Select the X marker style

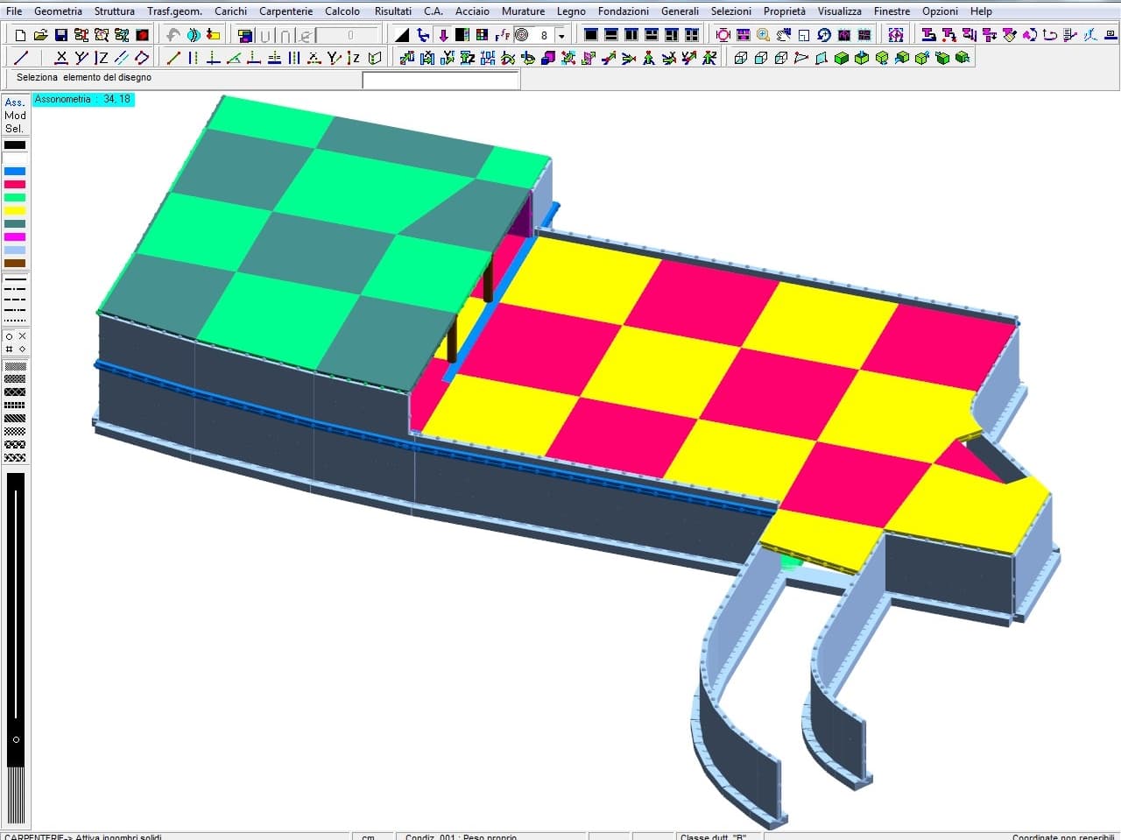pos(23,336)
